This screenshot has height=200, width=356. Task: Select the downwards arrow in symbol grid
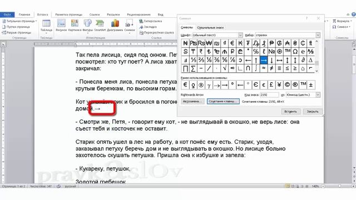click(271, 61)
